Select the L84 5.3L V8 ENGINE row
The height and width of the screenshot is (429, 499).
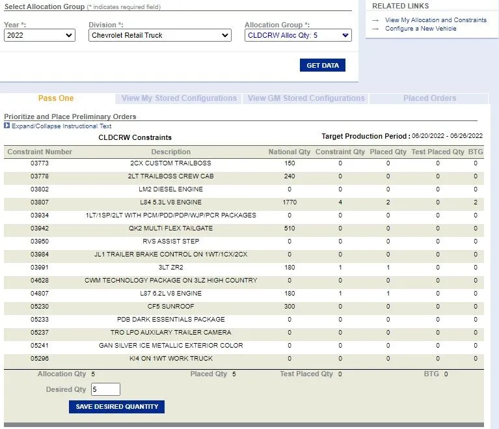coord(170,202)
